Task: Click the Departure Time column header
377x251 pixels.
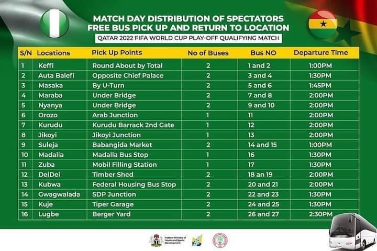Action: 320,53
